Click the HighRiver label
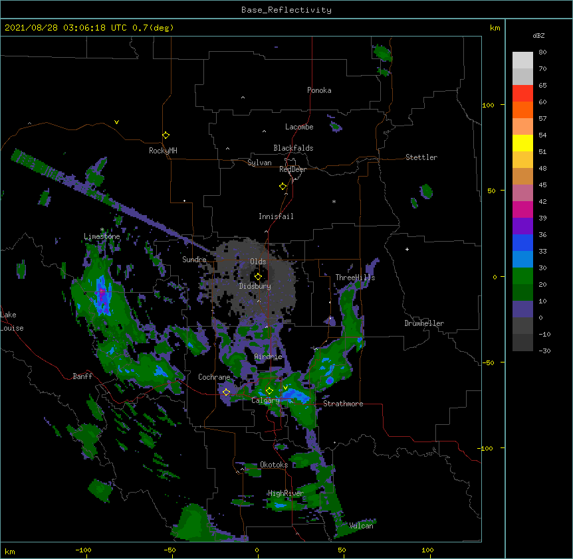This screenshot has height=559, width=573. (x=286, y=493)
